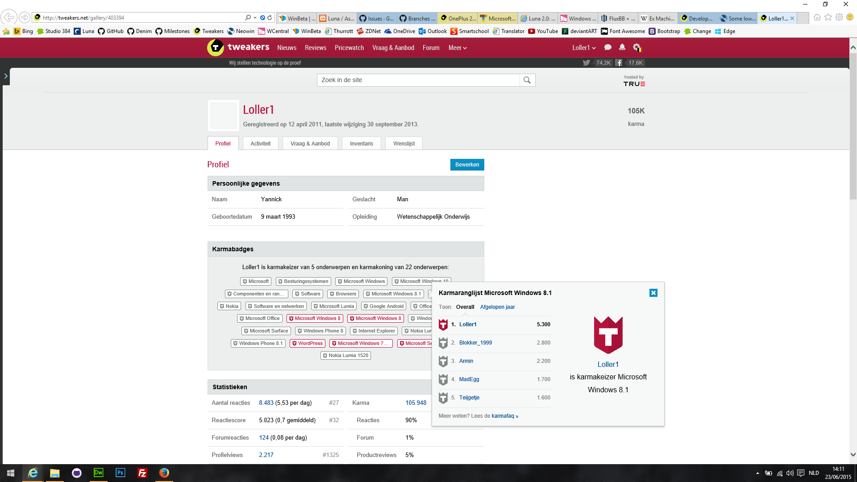Open the YouTube bookmark
857x482 pixels.
tap(543, 31)
